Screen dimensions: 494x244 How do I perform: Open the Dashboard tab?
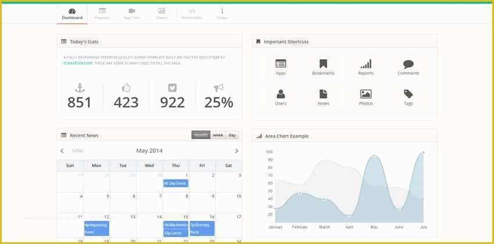pos(72,14)
